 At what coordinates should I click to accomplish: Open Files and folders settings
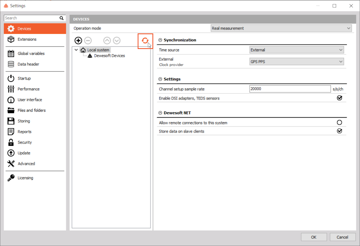(35, 110)
